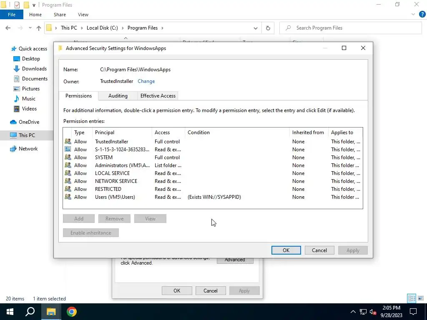Expand address bar history dropdown
The height and width of the screenshot is (320, 427).
tap(256, 28)
